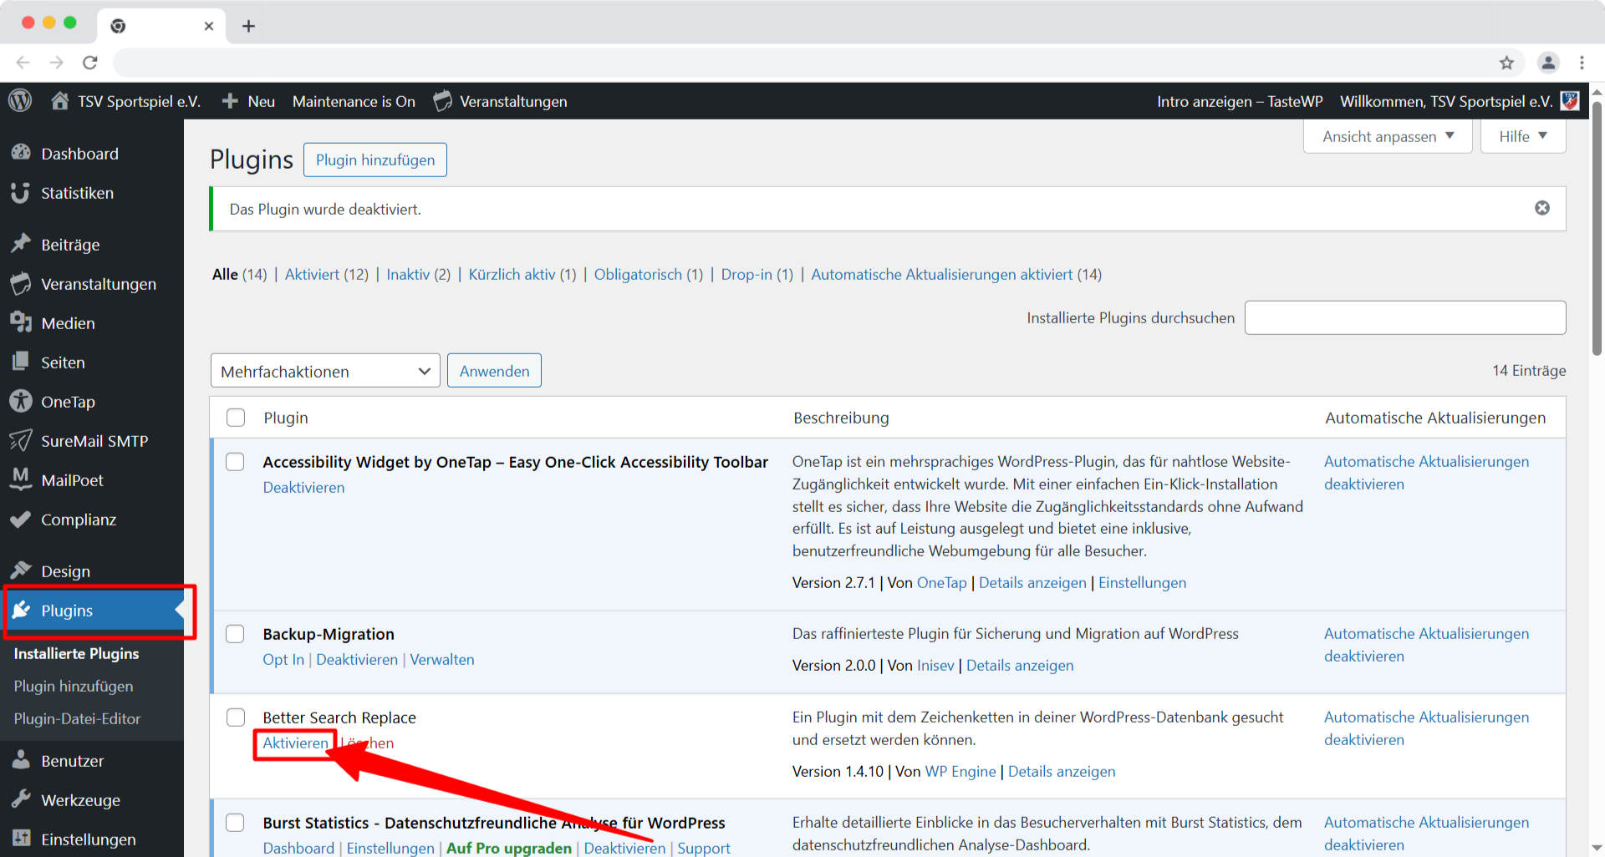Reload the page in the browser
The width and height of the screenshot is (1605, 857).
point(90,63)
